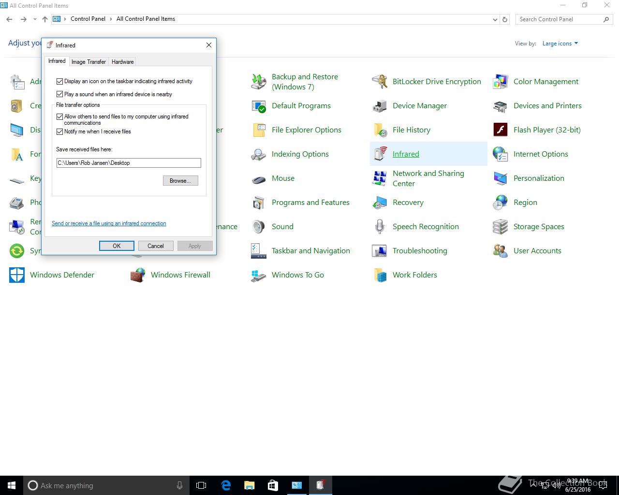
Task: Open the Default Programs icon
Action: pyautogui.click(x=259, y=106)
